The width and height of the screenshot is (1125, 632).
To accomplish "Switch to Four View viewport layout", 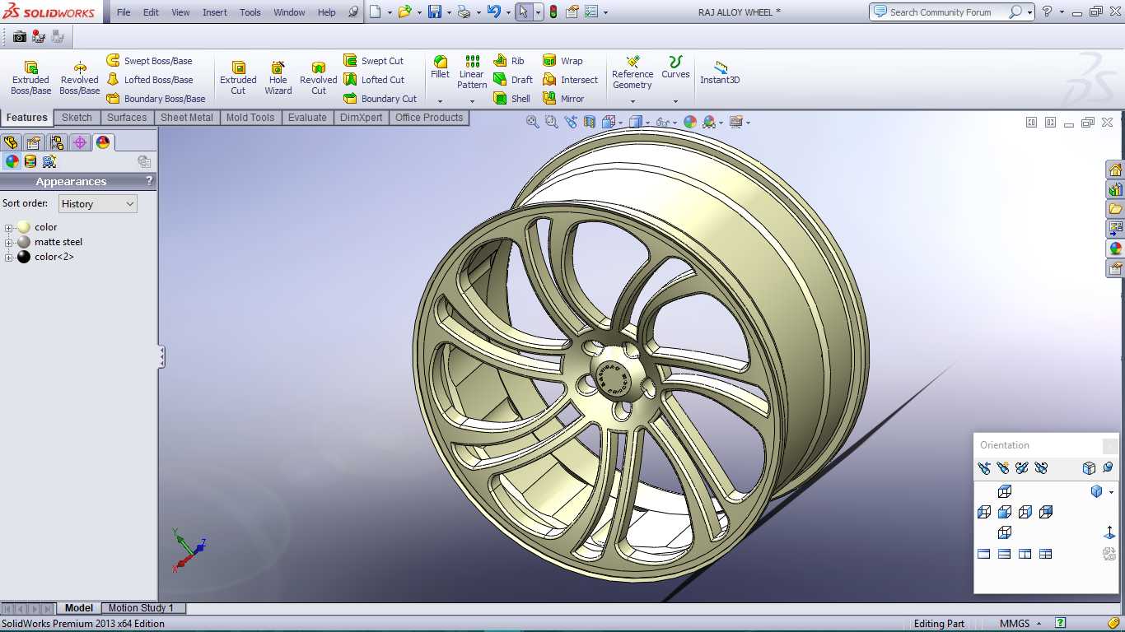I will (1045, 554).
